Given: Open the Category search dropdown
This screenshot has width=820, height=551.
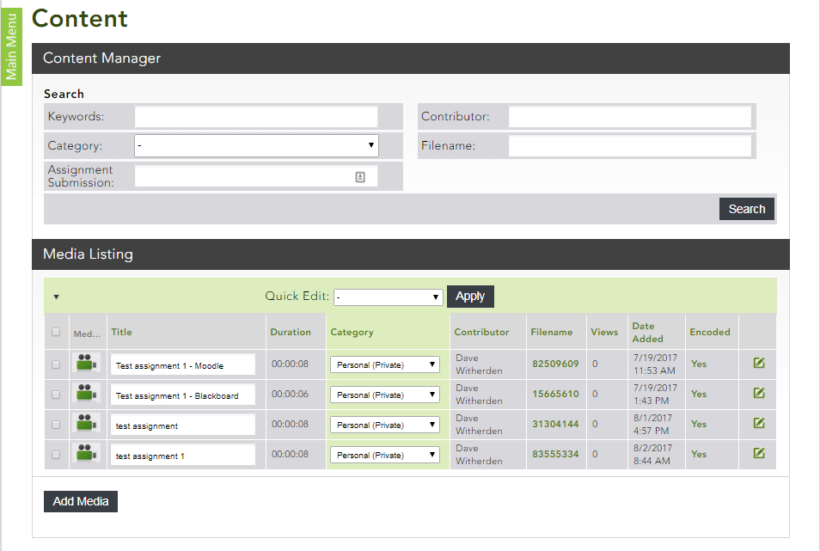Looking at the screenshot, I should pos(256,146).
